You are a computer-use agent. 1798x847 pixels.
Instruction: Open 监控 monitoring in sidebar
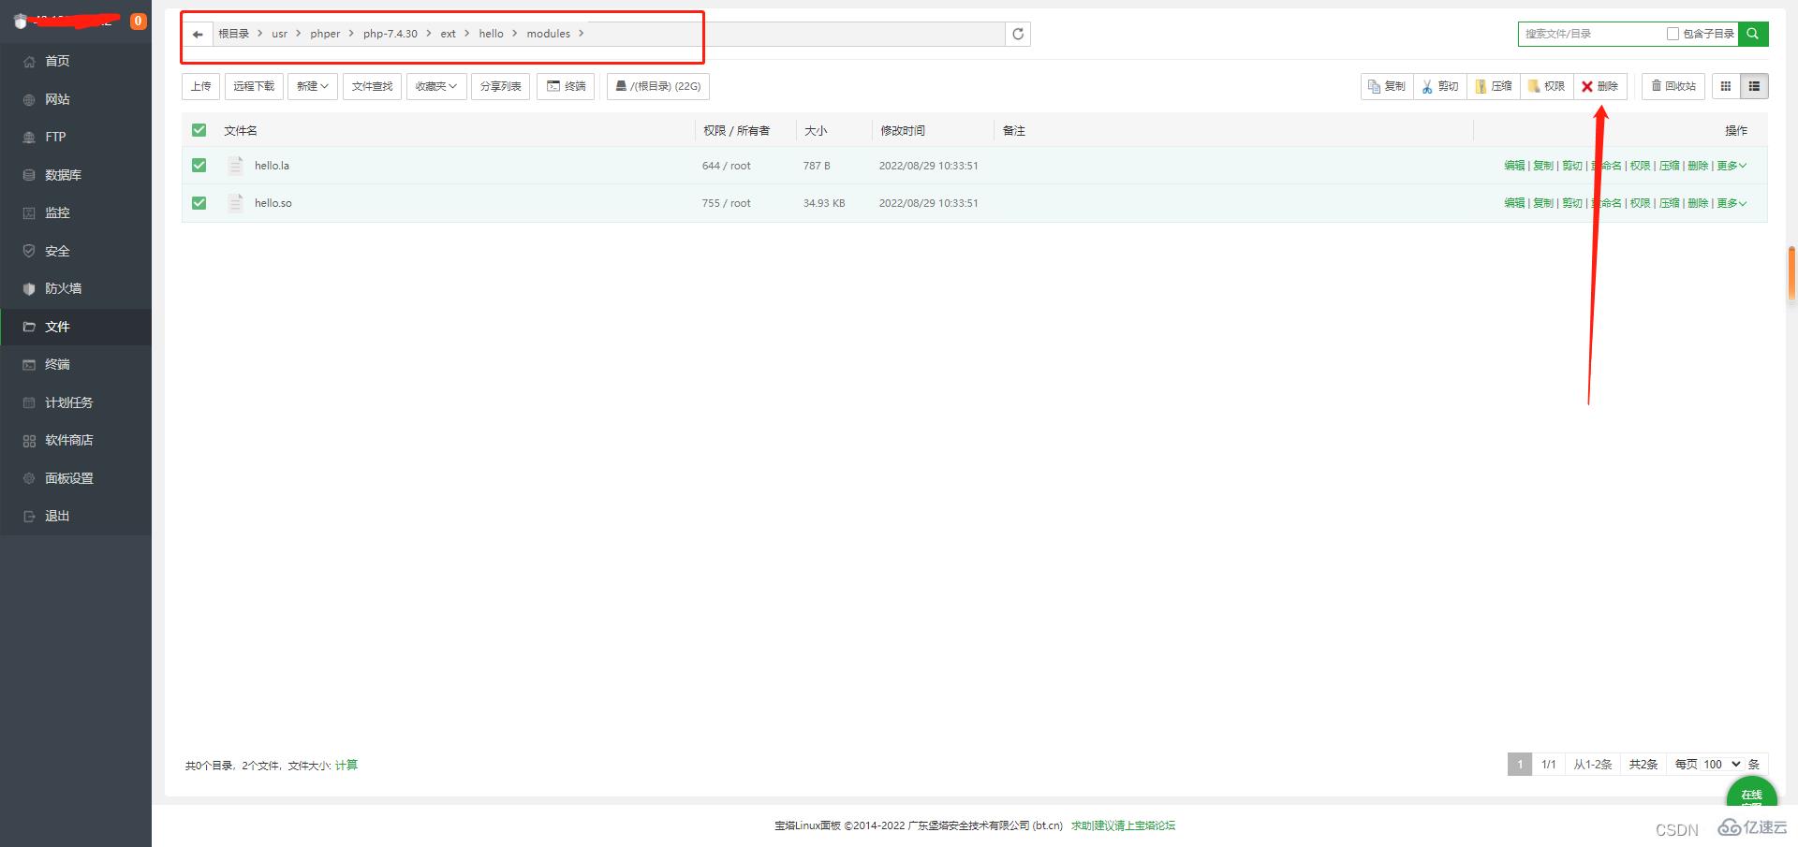(76, 212)
